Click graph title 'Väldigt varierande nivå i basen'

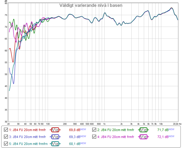pos(91,6)
